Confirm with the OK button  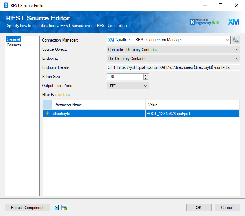coord(199,208)
